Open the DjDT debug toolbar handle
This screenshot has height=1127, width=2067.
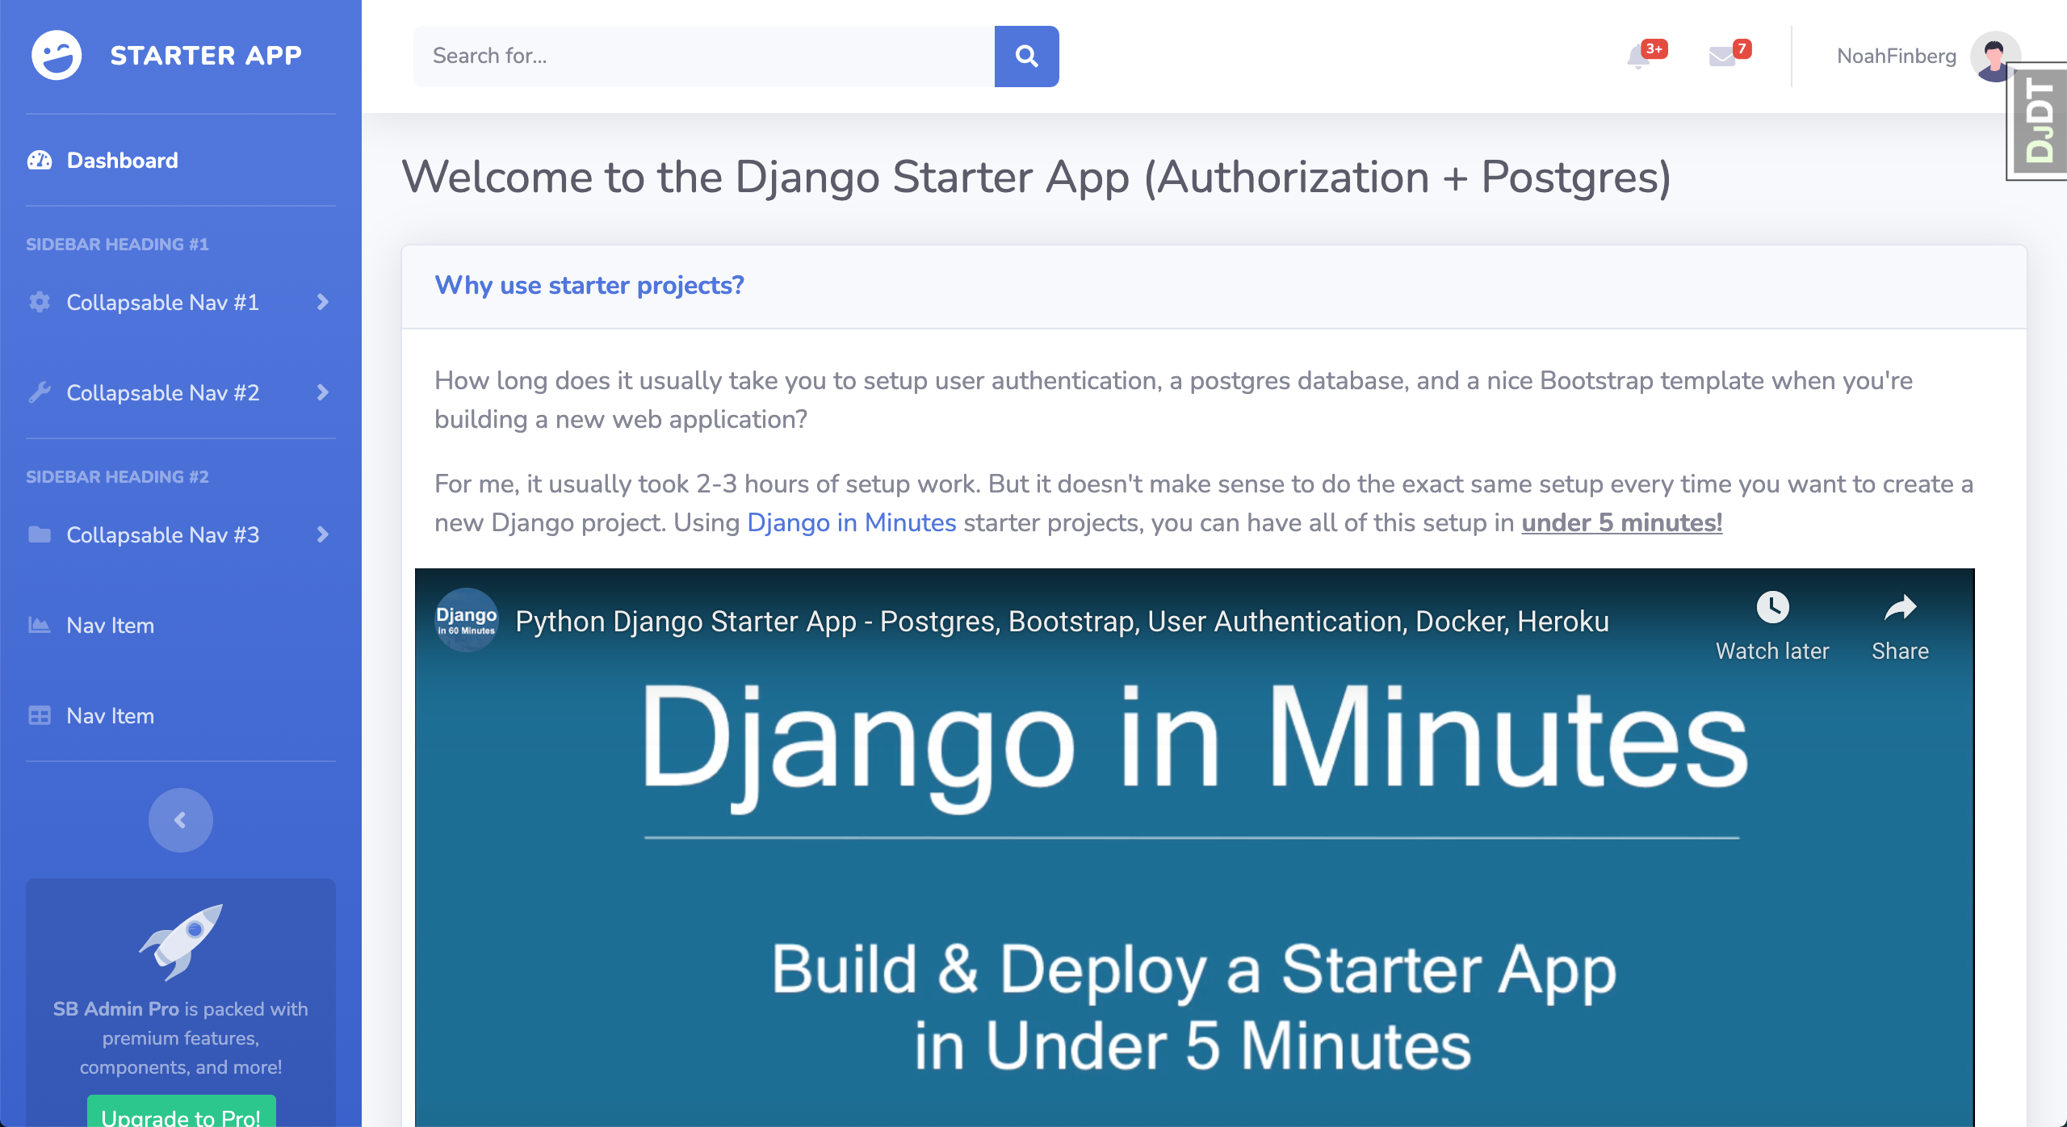2039,121
